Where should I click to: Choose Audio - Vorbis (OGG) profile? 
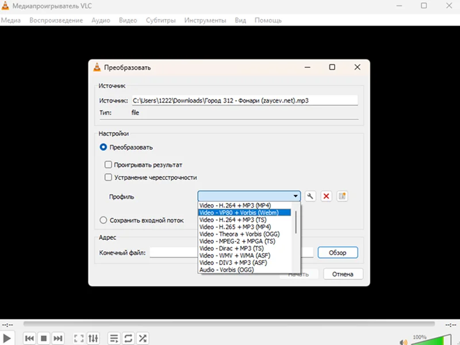[x=245, y=270]
